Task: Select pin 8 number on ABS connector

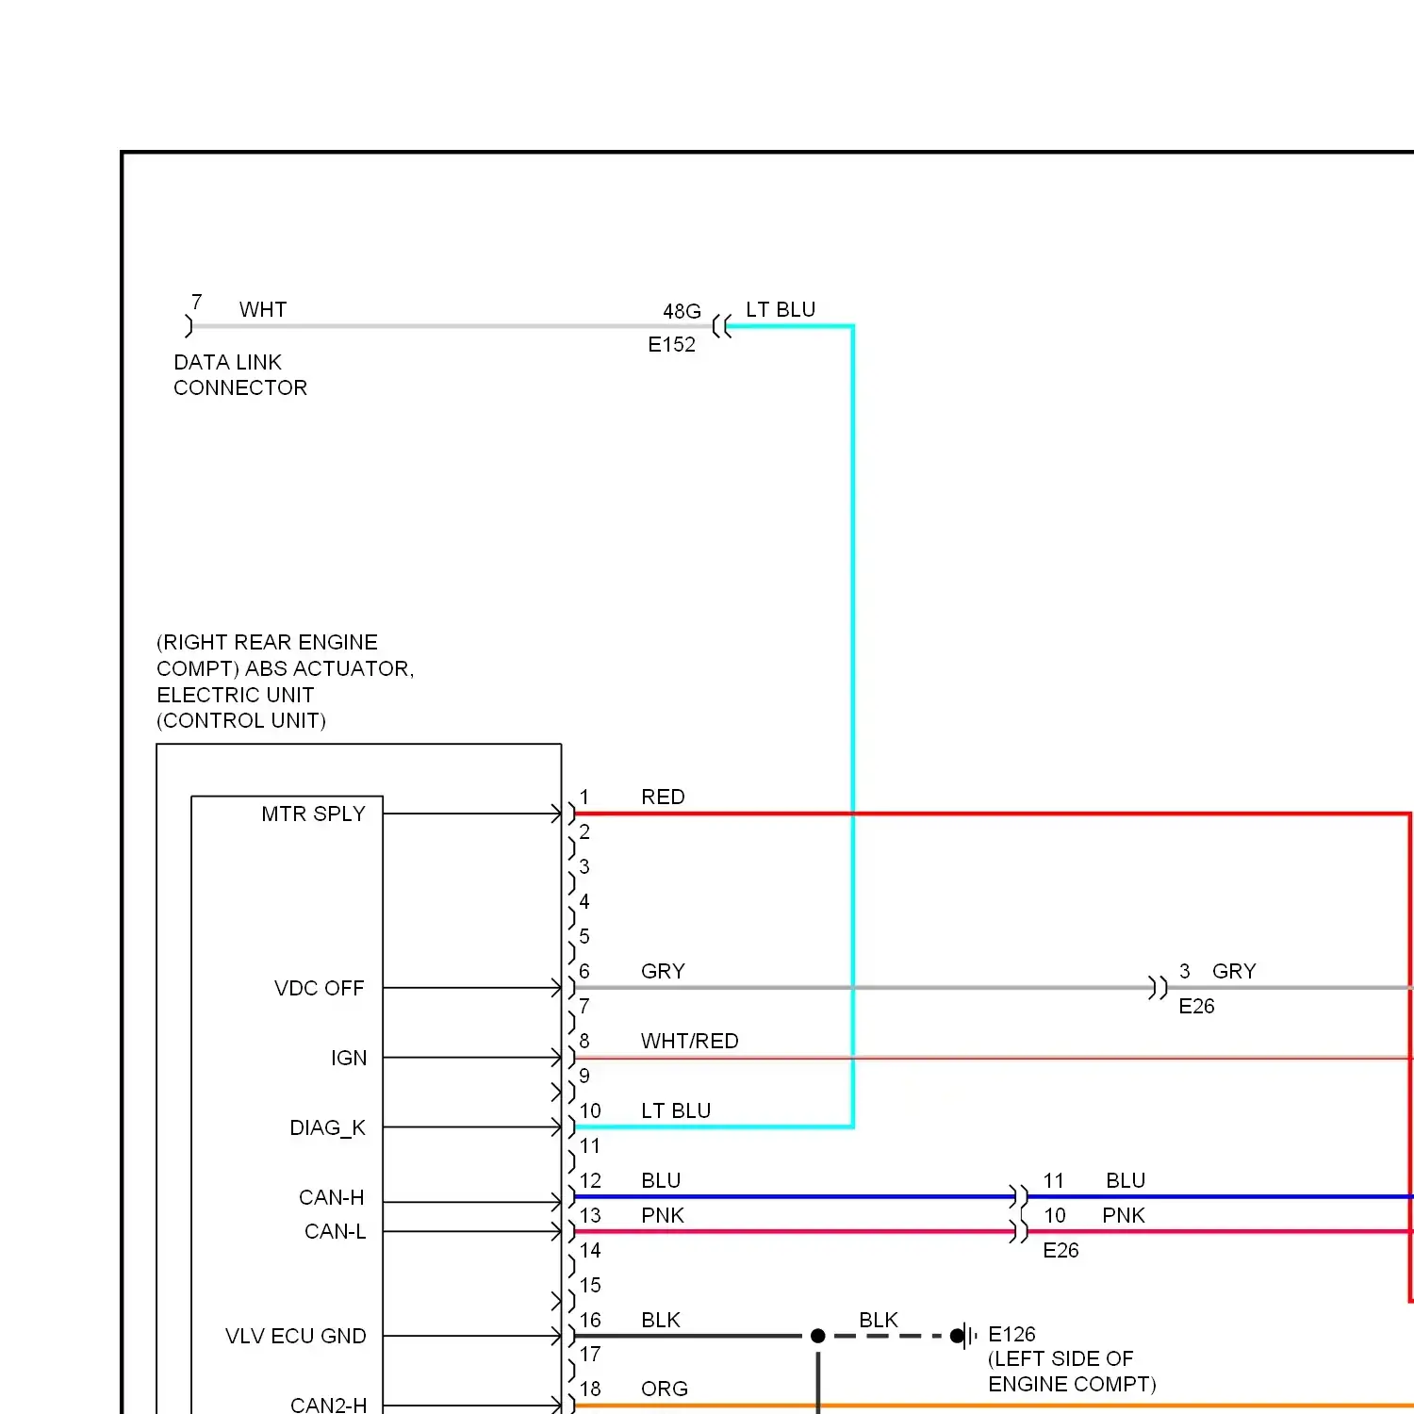Action: tap(584, 1042)
